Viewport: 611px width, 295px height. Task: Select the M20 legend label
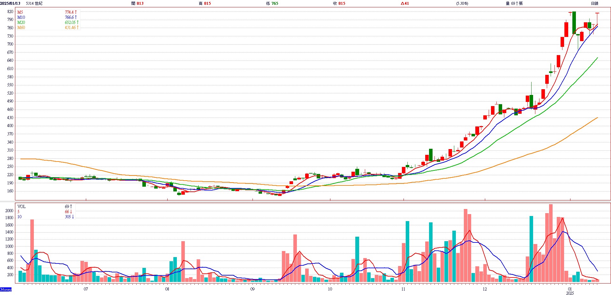[x=21, y=22]
